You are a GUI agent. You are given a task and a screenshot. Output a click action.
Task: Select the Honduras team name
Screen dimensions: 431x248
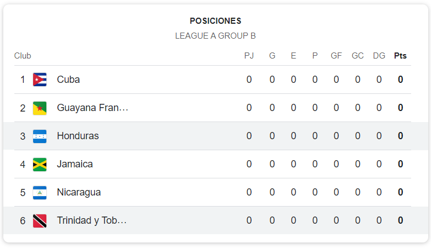tap(78, 136)
